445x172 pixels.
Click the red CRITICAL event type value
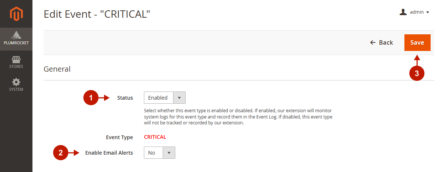[x=155, y=137]
